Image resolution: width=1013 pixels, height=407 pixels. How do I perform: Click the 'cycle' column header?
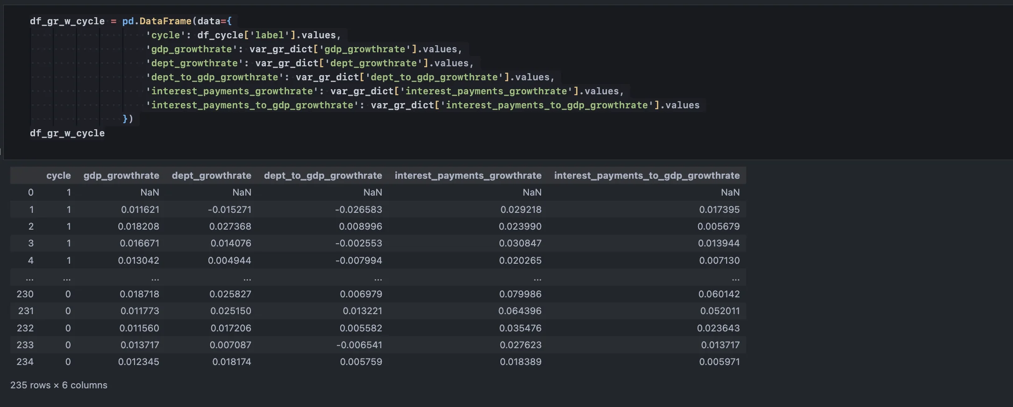(x=58, y=175)
